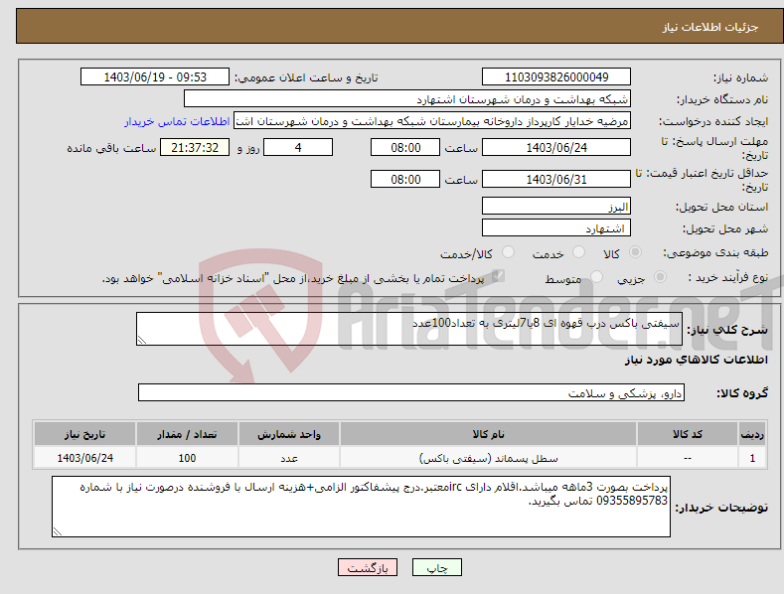Click the واحد شمارش column header
This screenshot has height=594, width=784.
pyautogui.click(x=289, y=434)
